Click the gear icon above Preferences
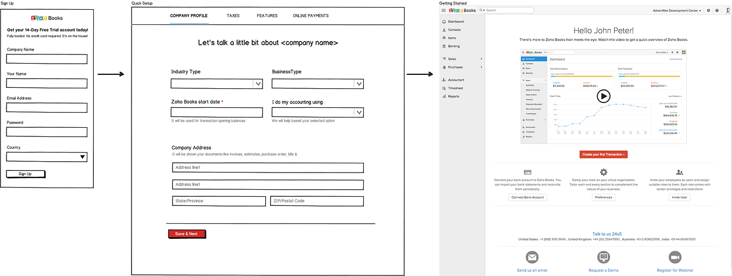732x276 pixels. pyautogui.click(x=604, y=172)
